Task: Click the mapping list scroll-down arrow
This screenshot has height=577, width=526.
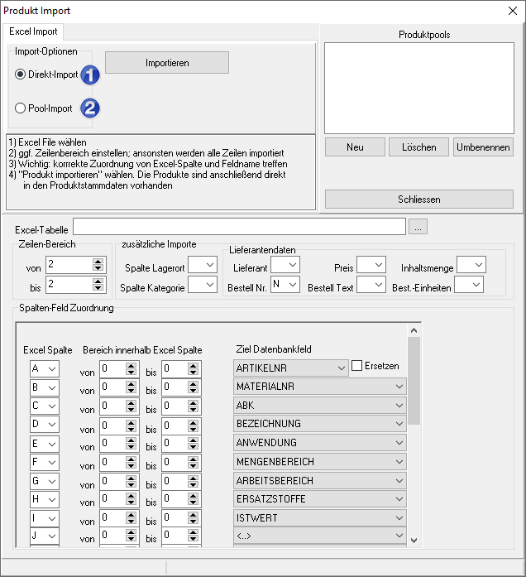Action: tap(414, 541)
